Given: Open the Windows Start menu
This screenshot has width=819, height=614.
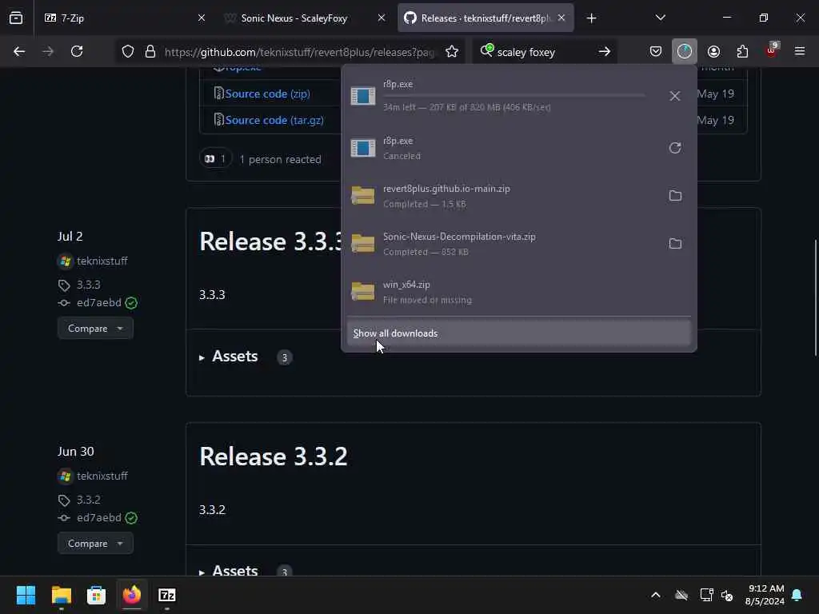Looking at the screenshot, I should tap(26, 595).
